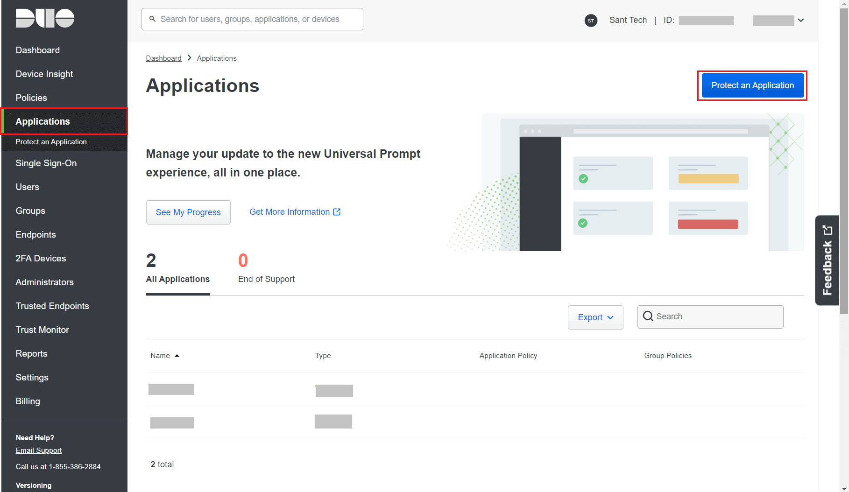Image resolution: width=849 pixels, height=492 pixels.
Task: Navigate to Users in the sidebar
Action: point(27,187)
